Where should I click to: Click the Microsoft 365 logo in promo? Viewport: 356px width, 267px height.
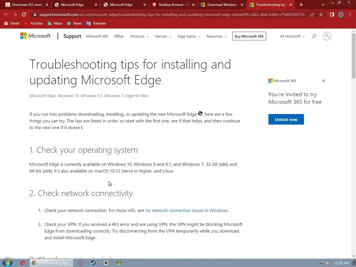point(282,81)
